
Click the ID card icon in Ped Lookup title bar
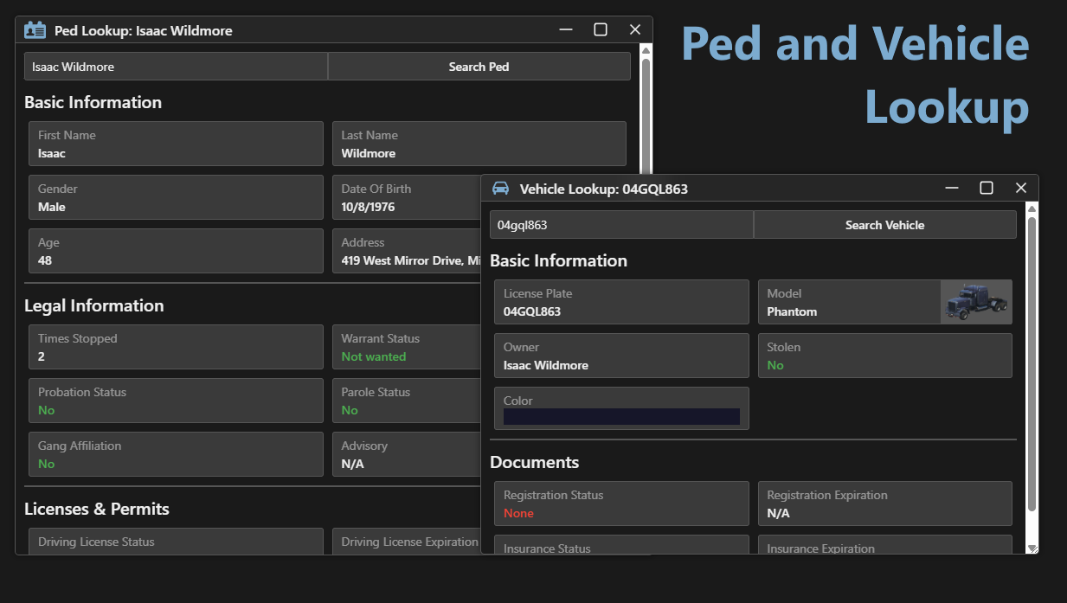point(35,30)
